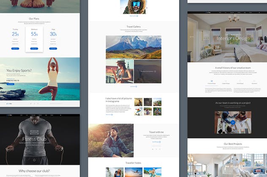The image size is (267, 177).
Task: Click the blue button under You Enjoy Sports
Action: 11,84
